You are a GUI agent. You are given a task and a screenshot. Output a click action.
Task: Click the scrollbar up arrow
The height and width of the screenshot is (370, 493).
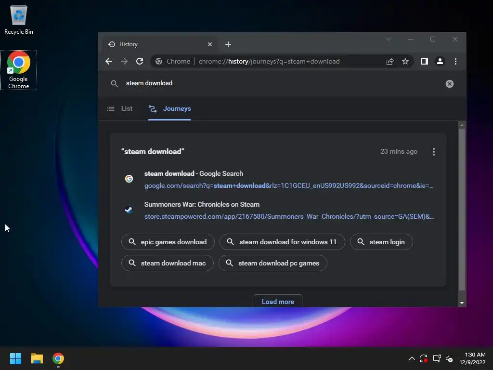pyautogui.click(x=462, y=125)
